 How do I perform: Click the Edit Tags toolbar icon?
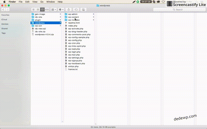76,10
